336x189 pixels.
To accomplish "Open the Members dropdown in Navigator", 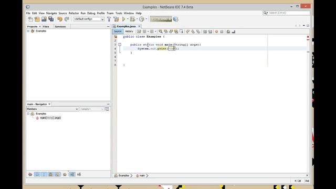I will 52,109.
